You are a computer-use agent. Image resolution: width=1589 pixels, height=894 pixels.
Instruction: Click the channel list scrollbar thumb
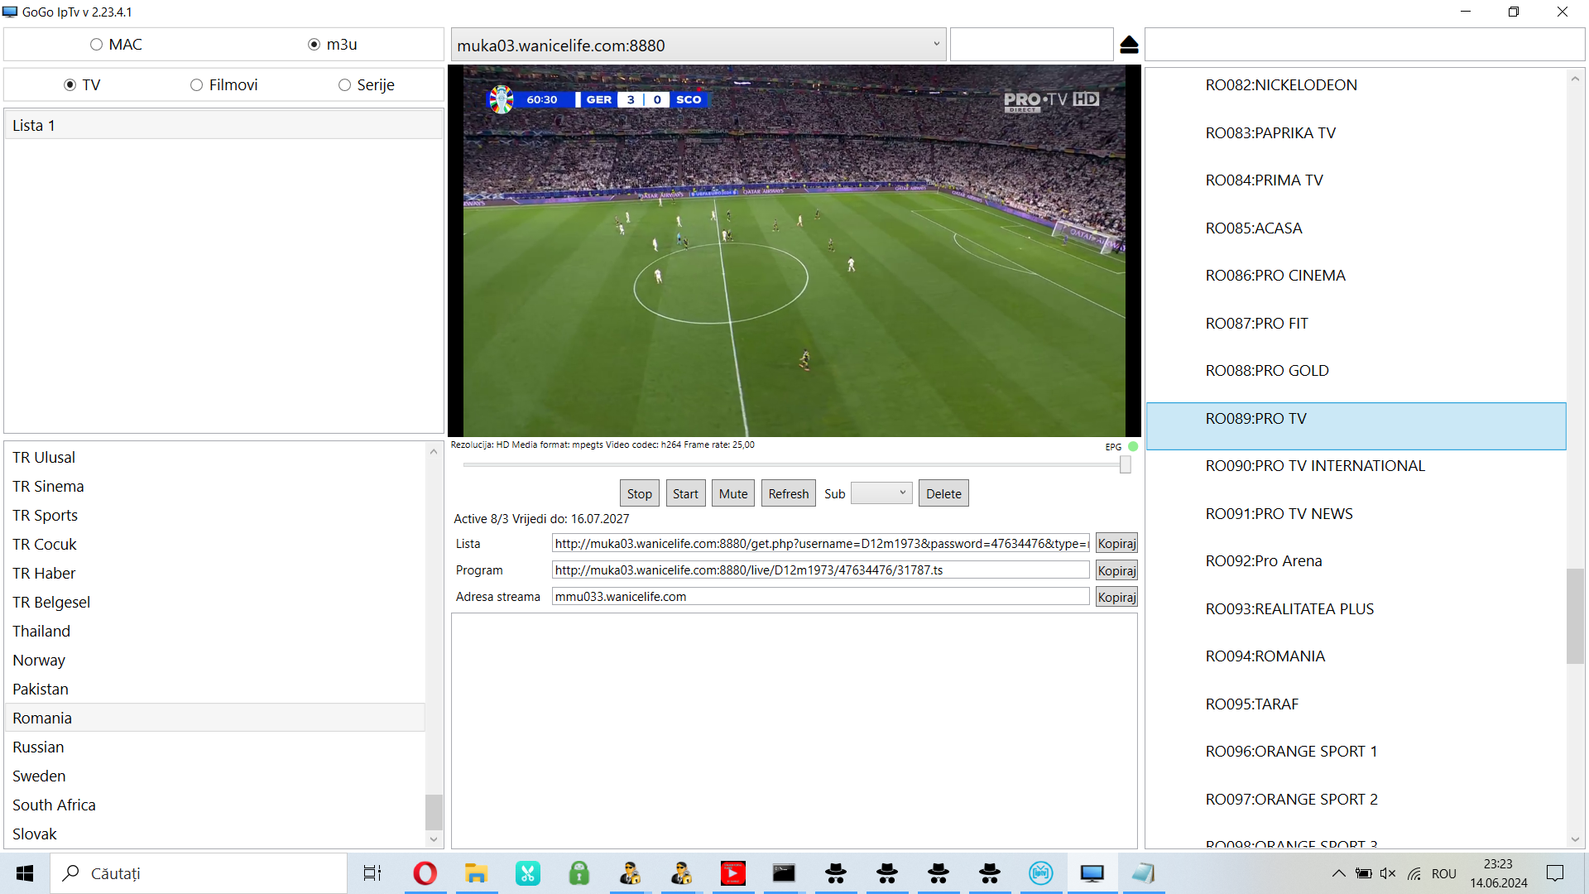coord(1575,616)
